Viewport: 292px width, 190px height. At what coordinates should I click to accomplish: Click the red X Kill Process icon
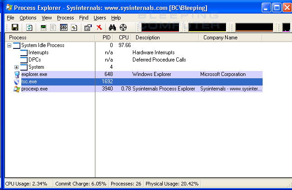pyautogui.click(x=99, y=28)
